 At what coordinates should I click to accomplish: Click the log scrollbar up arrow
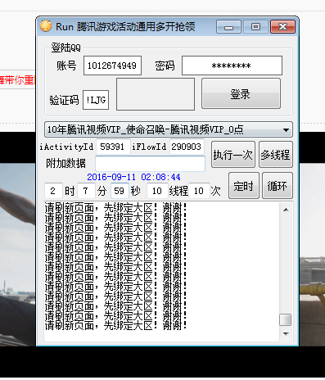(x=286, y=210)
